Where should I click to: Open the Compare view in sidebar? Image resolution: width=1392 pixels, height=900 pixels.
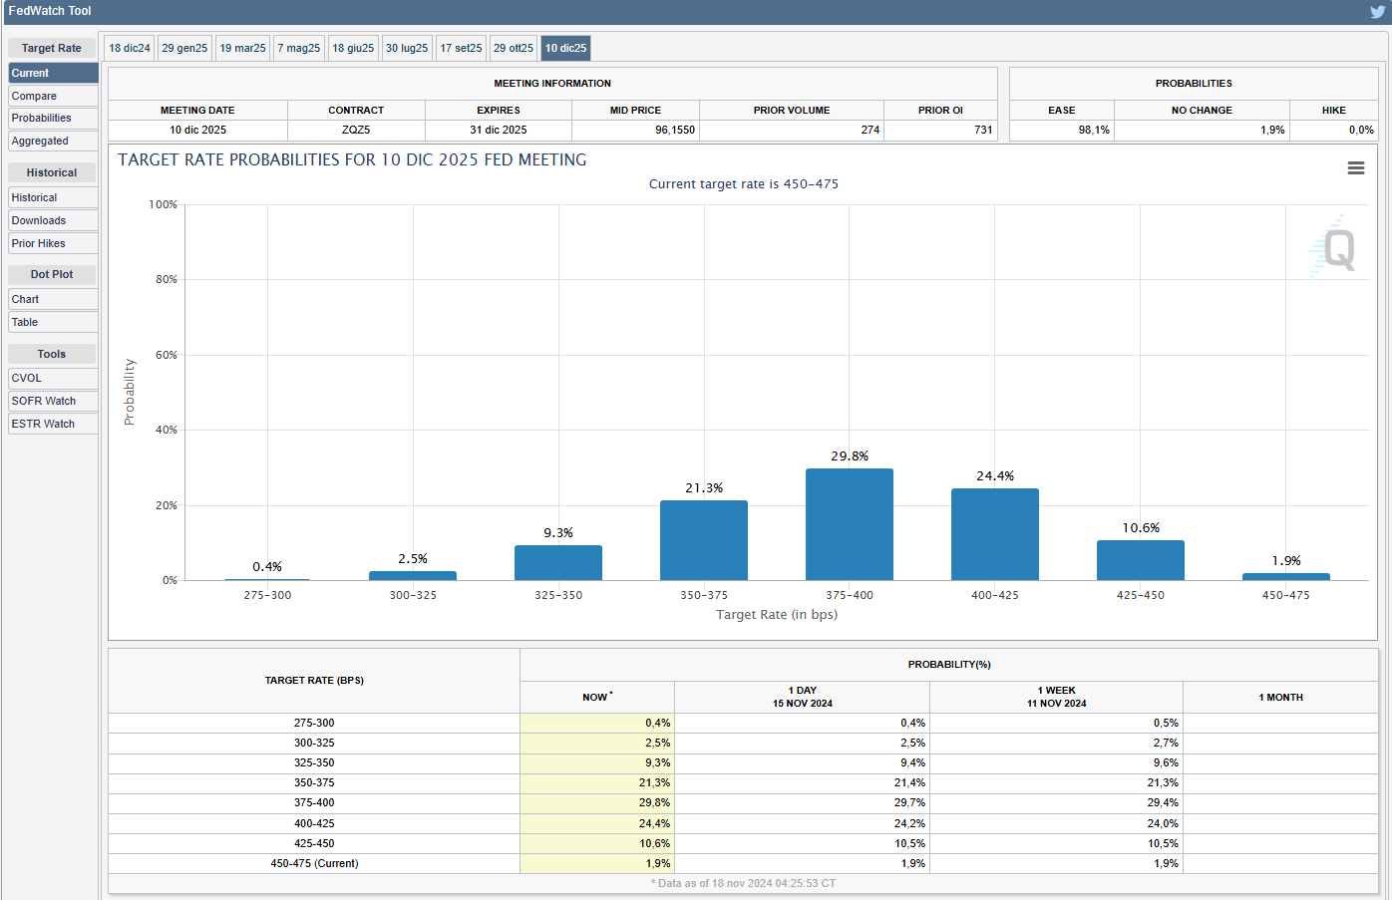[x=53, y=96]
